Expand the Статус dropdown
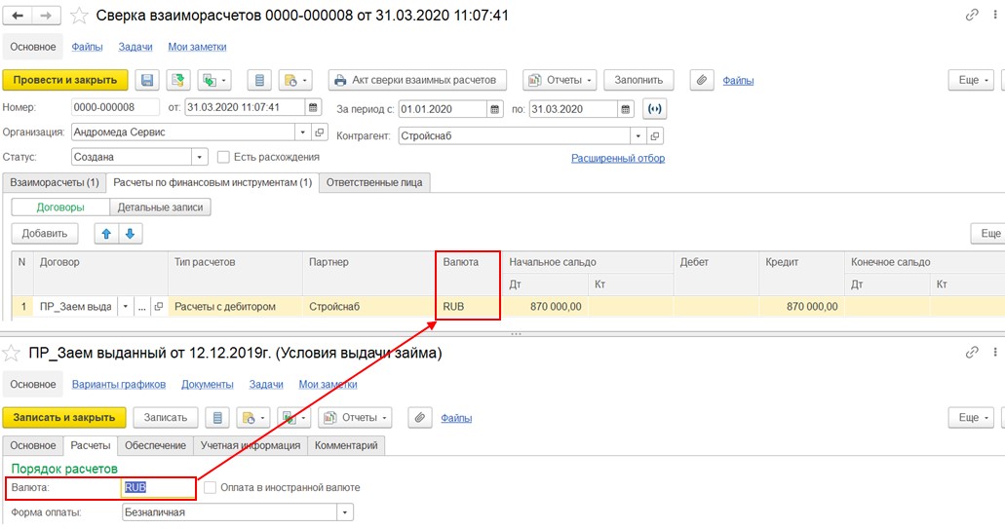This screenshot has width=1005, height=529. (200, 157)
